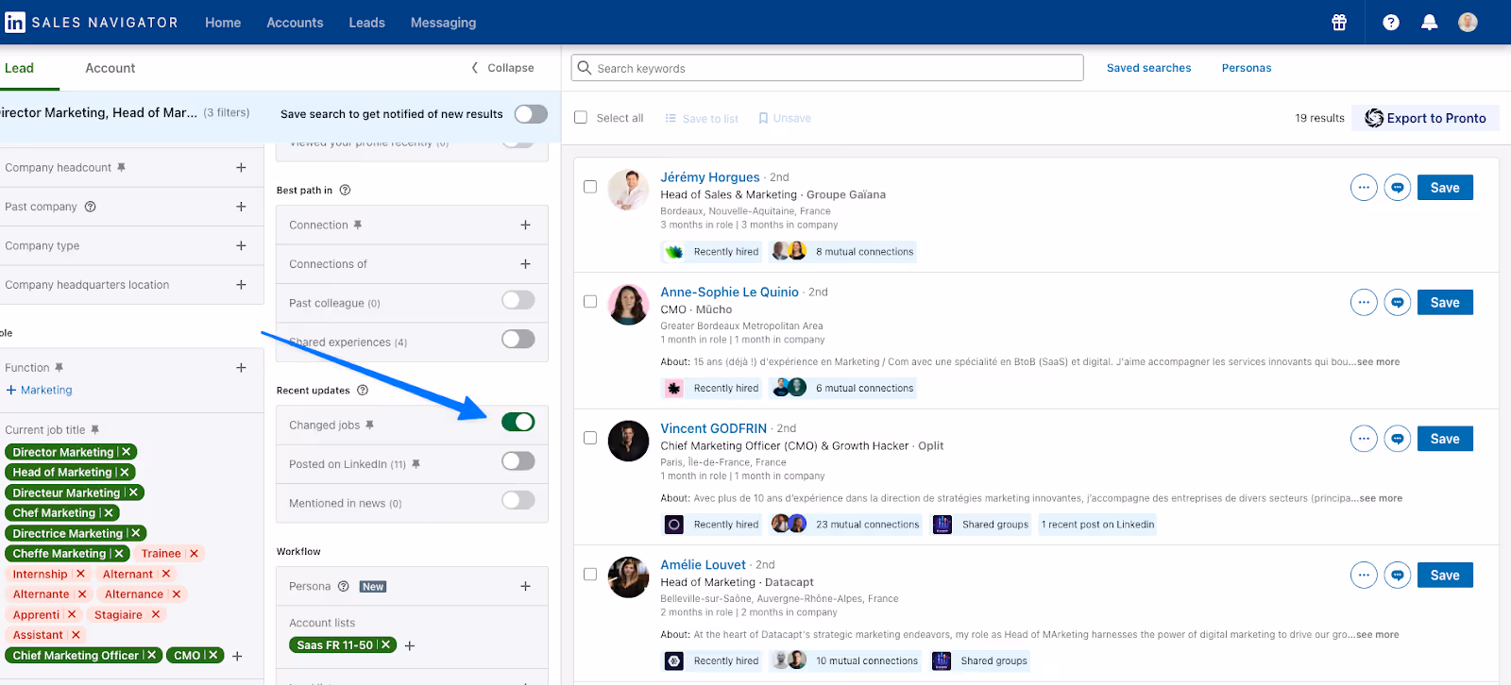Expand the Connections of filter
This screenshot has width=1511, height=685.
[525, 264]
